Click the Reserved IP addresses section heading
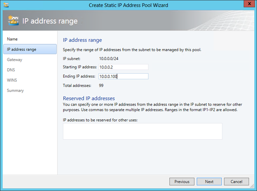This screenshot has width=257, height=191. coord(89,98)
